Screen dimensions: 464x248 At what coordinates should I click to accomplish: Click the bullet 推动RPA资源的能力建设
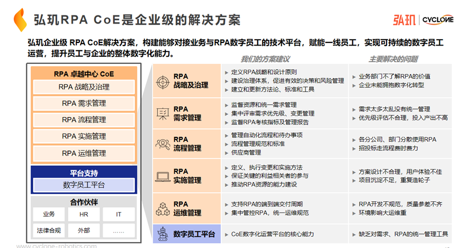pos(264,184)
